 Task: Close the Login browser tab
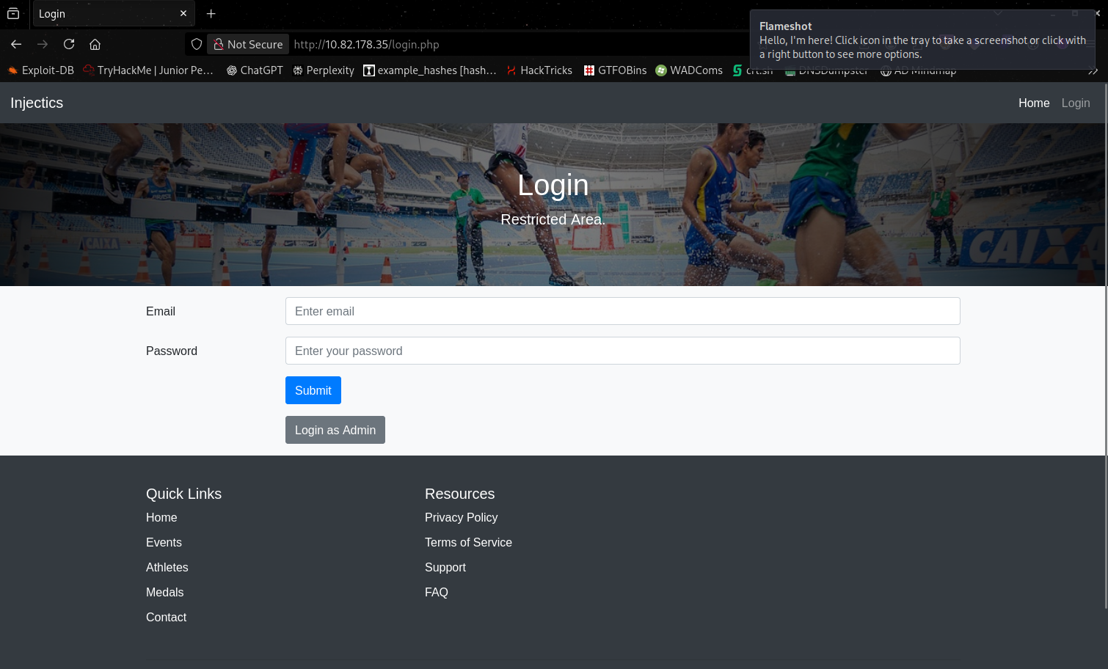tap(183, 14)
